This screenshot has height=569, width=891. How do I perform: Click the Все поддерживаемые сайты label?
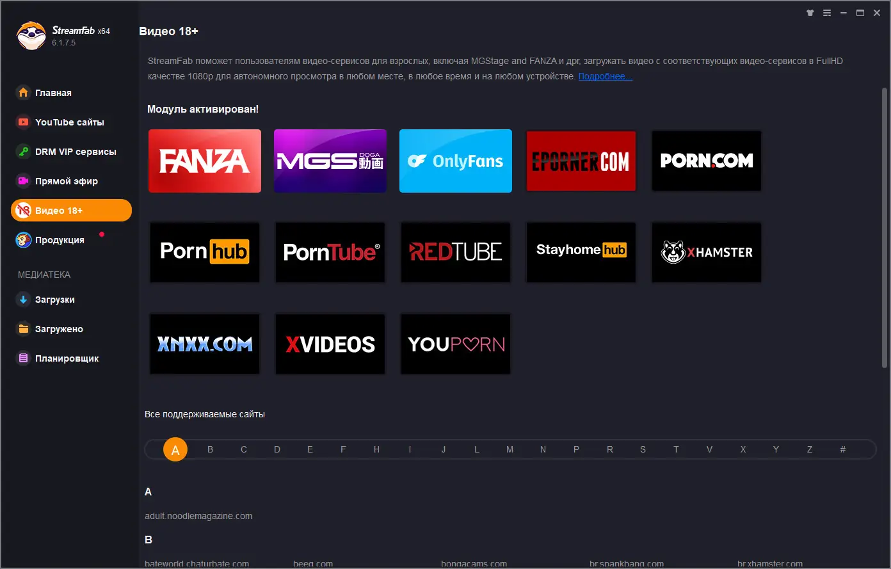[205, 414]
